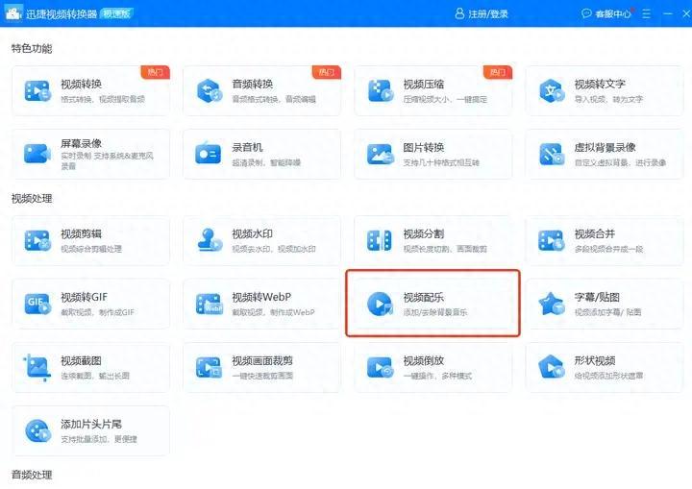Open the 视频分割 video split tool
Viewport: 692px width, 489px height.
point(432,240)
